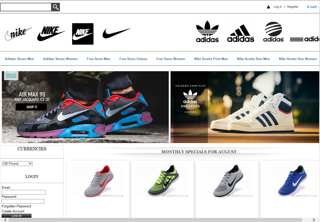Go to Free Runs Men category
This screenshot has width=320, height=222.
pyautogui.click(x=99, y=59)
